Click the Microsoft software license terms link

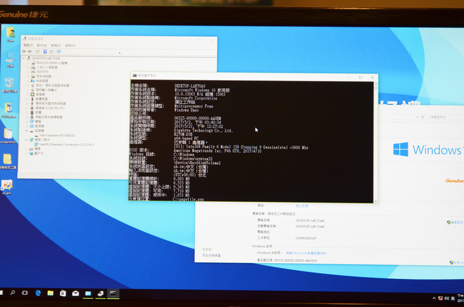point(307,252)
